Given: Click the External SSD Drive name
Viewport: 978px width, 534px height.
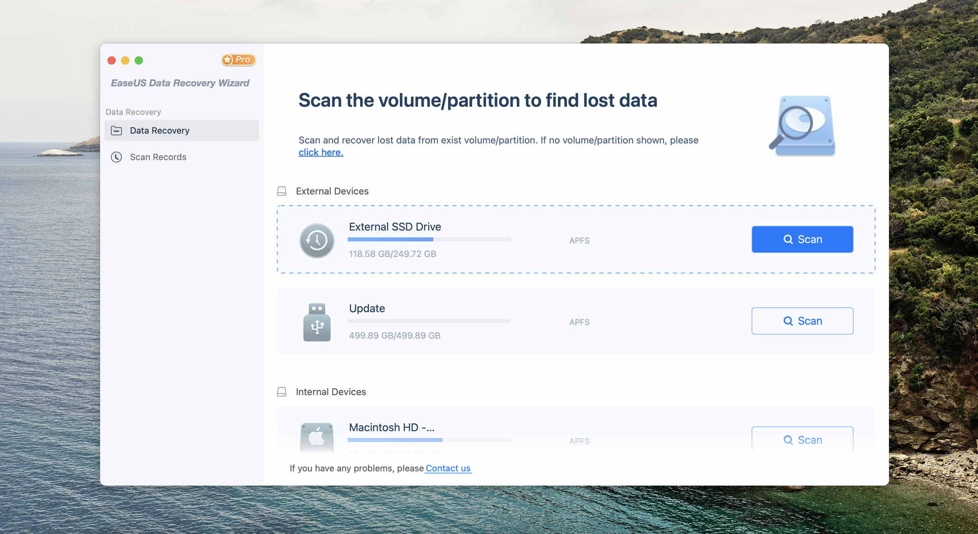Looking at the screenshot, I should tap(395, 227).
